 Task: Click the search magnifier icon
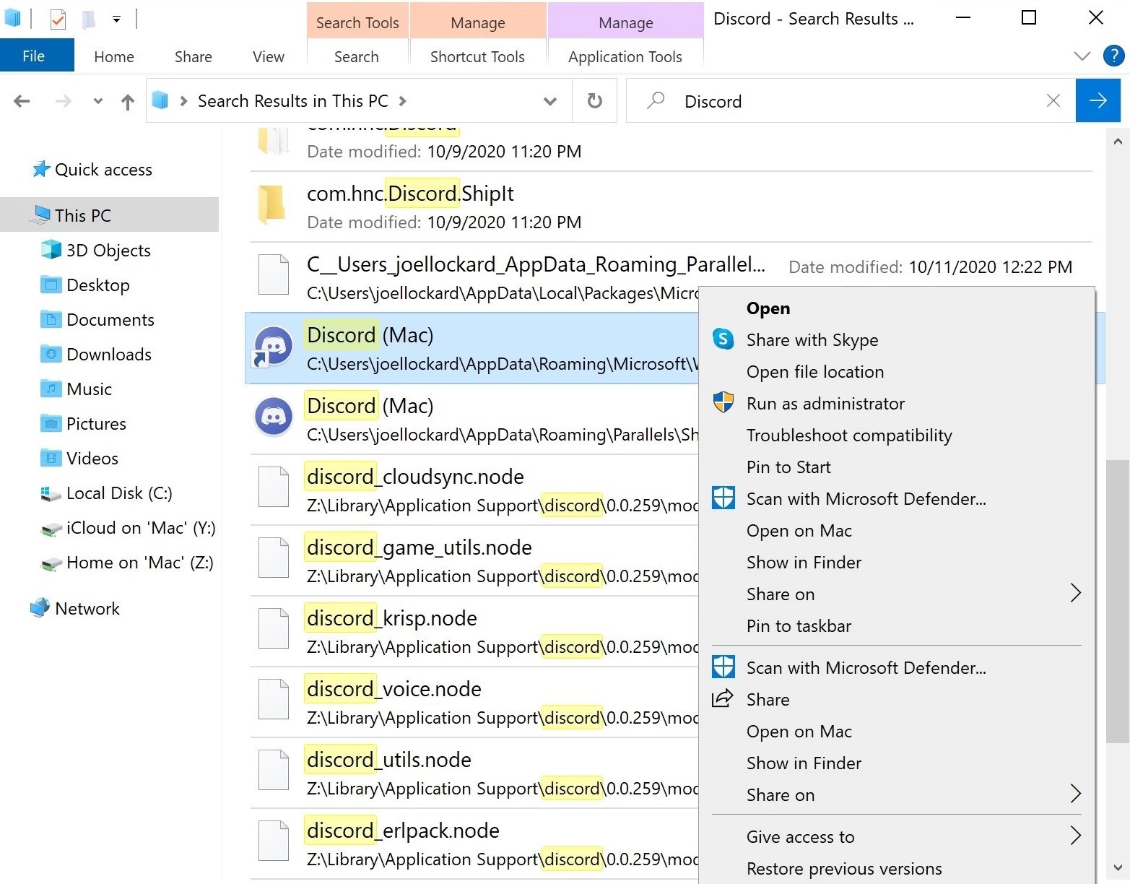[654, 100]
